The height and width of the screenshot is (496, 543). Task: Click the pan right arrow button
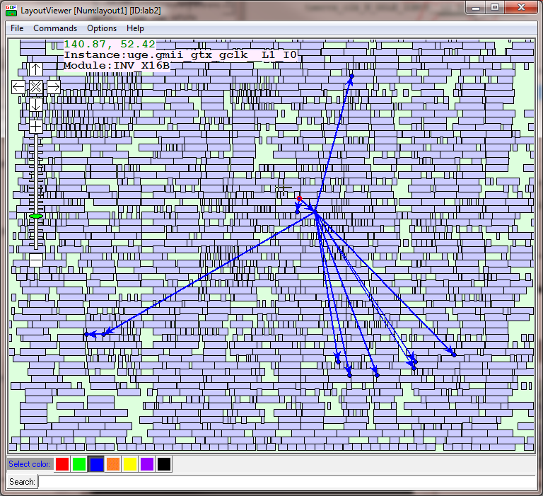click(53, 86)
